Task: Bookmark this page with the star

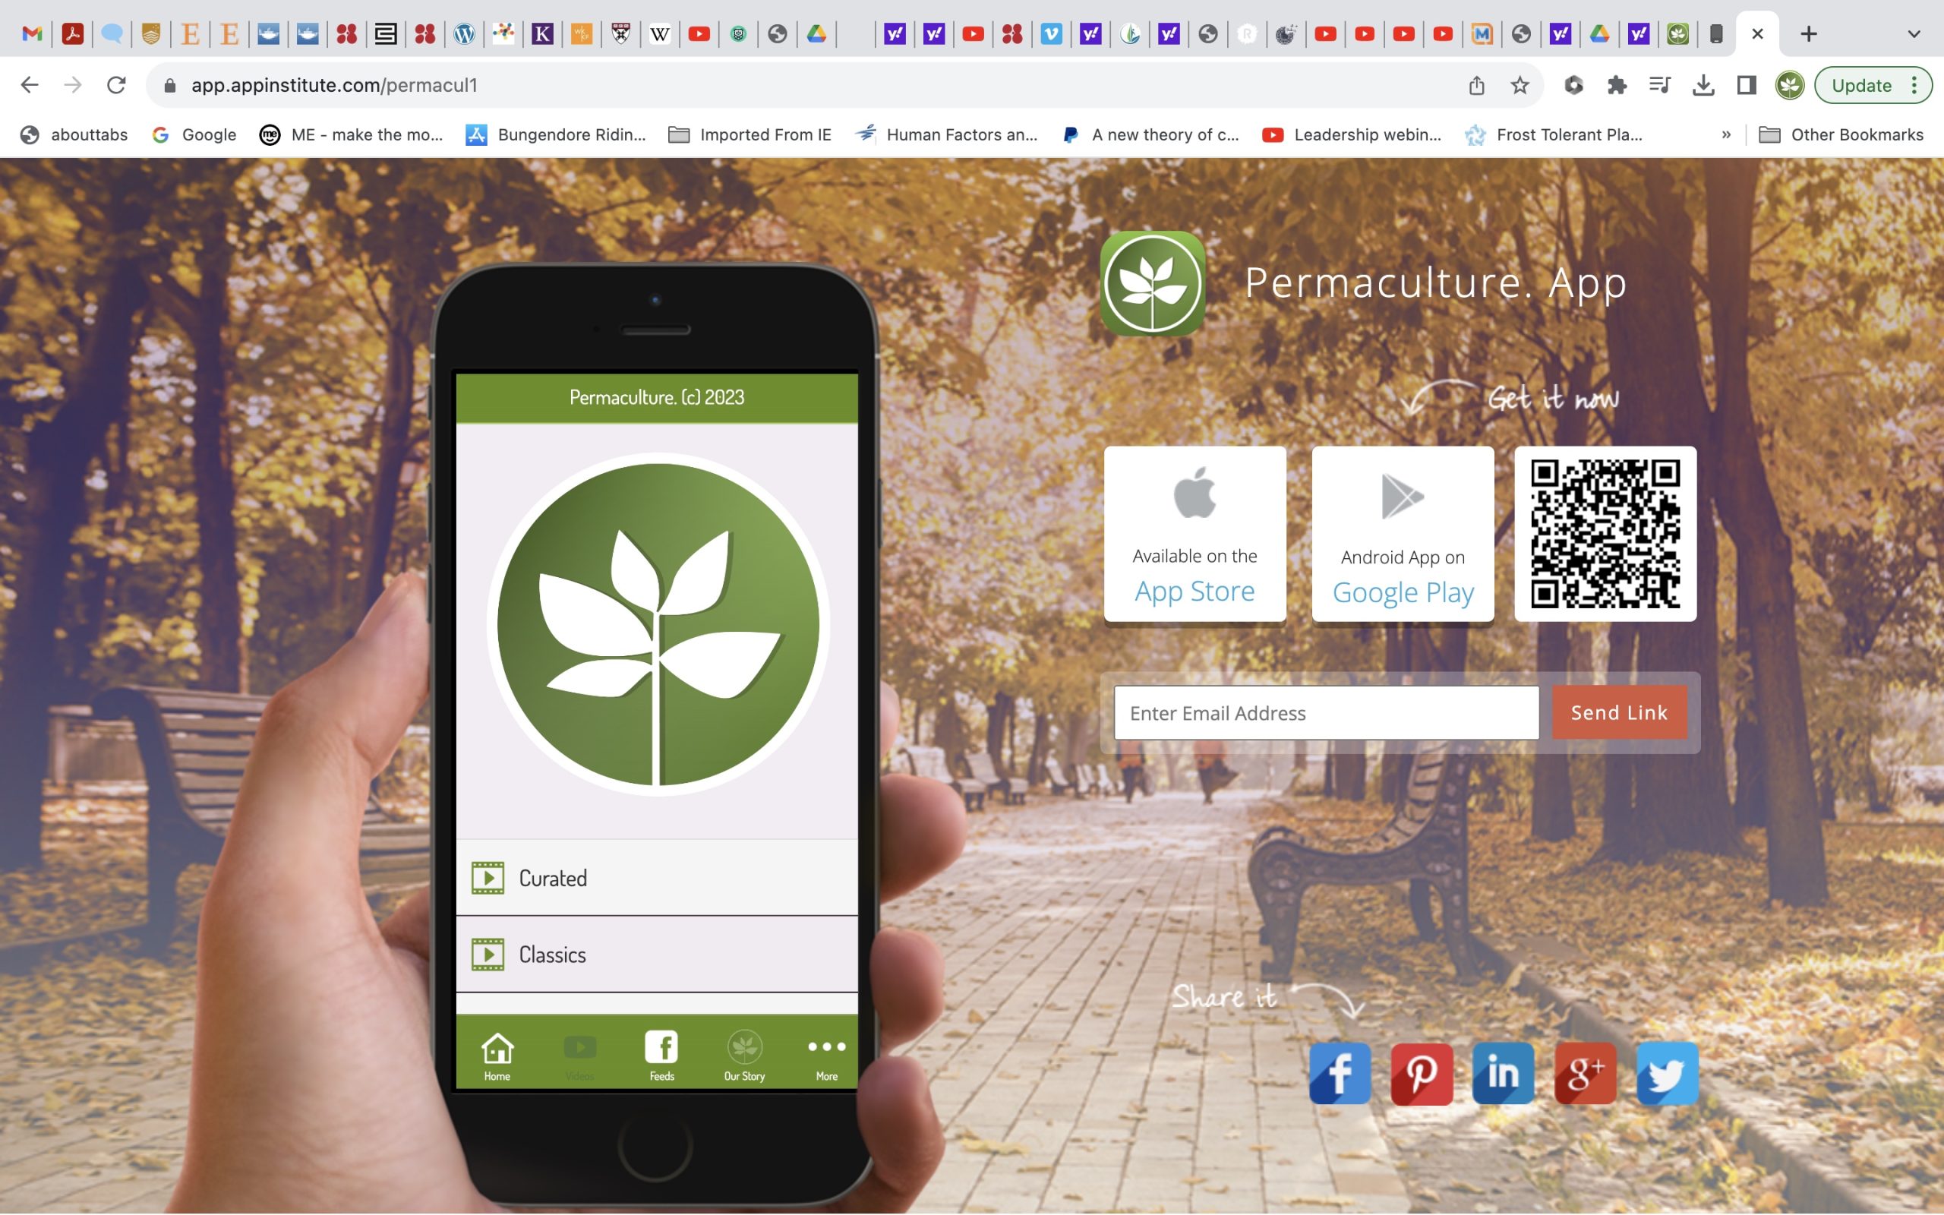Action: pyautogui.click(x=1519, y=85)
